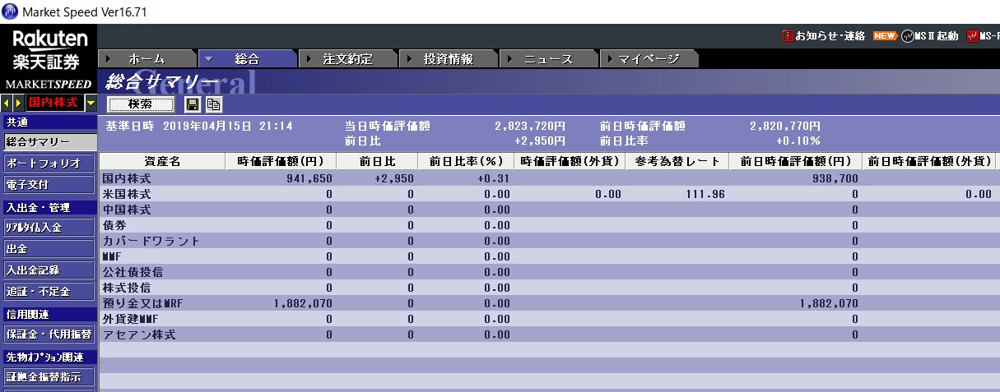
Task: Select the 米国株式 table row name
Action: tap(127, 194)
